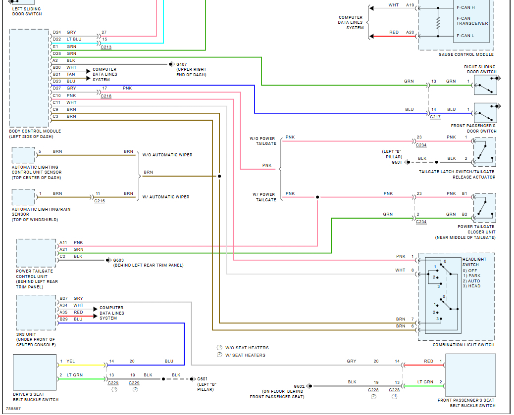514x415 pixels.
Task: Click the 'W/ SEAT HEATERS' legend text
Action: click(x=245, y=355)
